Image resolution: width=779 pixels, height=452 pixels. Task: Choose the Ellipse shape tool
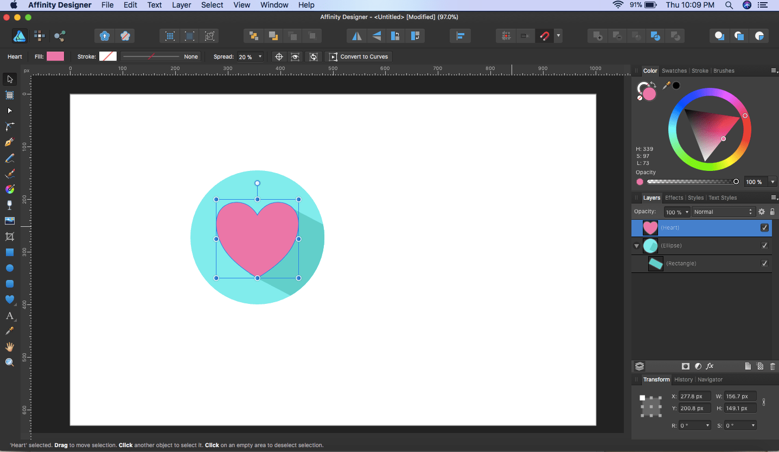pyautogui.click(x=9, y=268)
